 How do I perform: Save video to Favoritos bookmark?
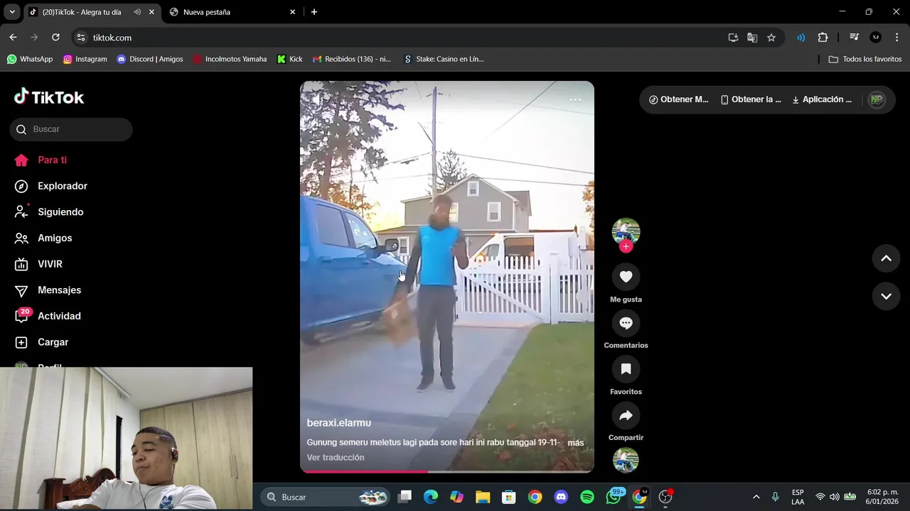tap(626, 369)
